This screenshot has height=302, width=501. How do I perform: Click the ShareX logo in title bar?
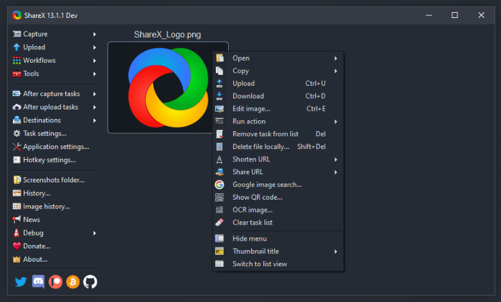[x=17, y=15]
